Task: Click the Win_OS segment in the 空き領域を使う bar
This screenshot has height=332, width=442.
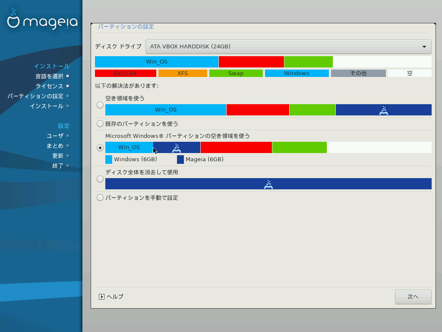Action: (x=166, y=110)
